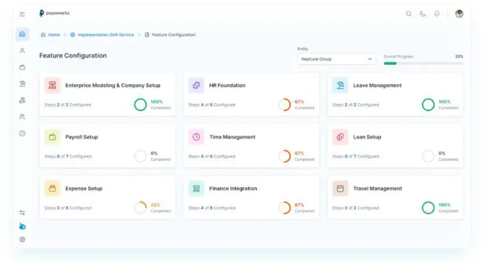This screenshot has height=263, width=484.
Task: Open Time Management card title
Action: pos(232,137)
